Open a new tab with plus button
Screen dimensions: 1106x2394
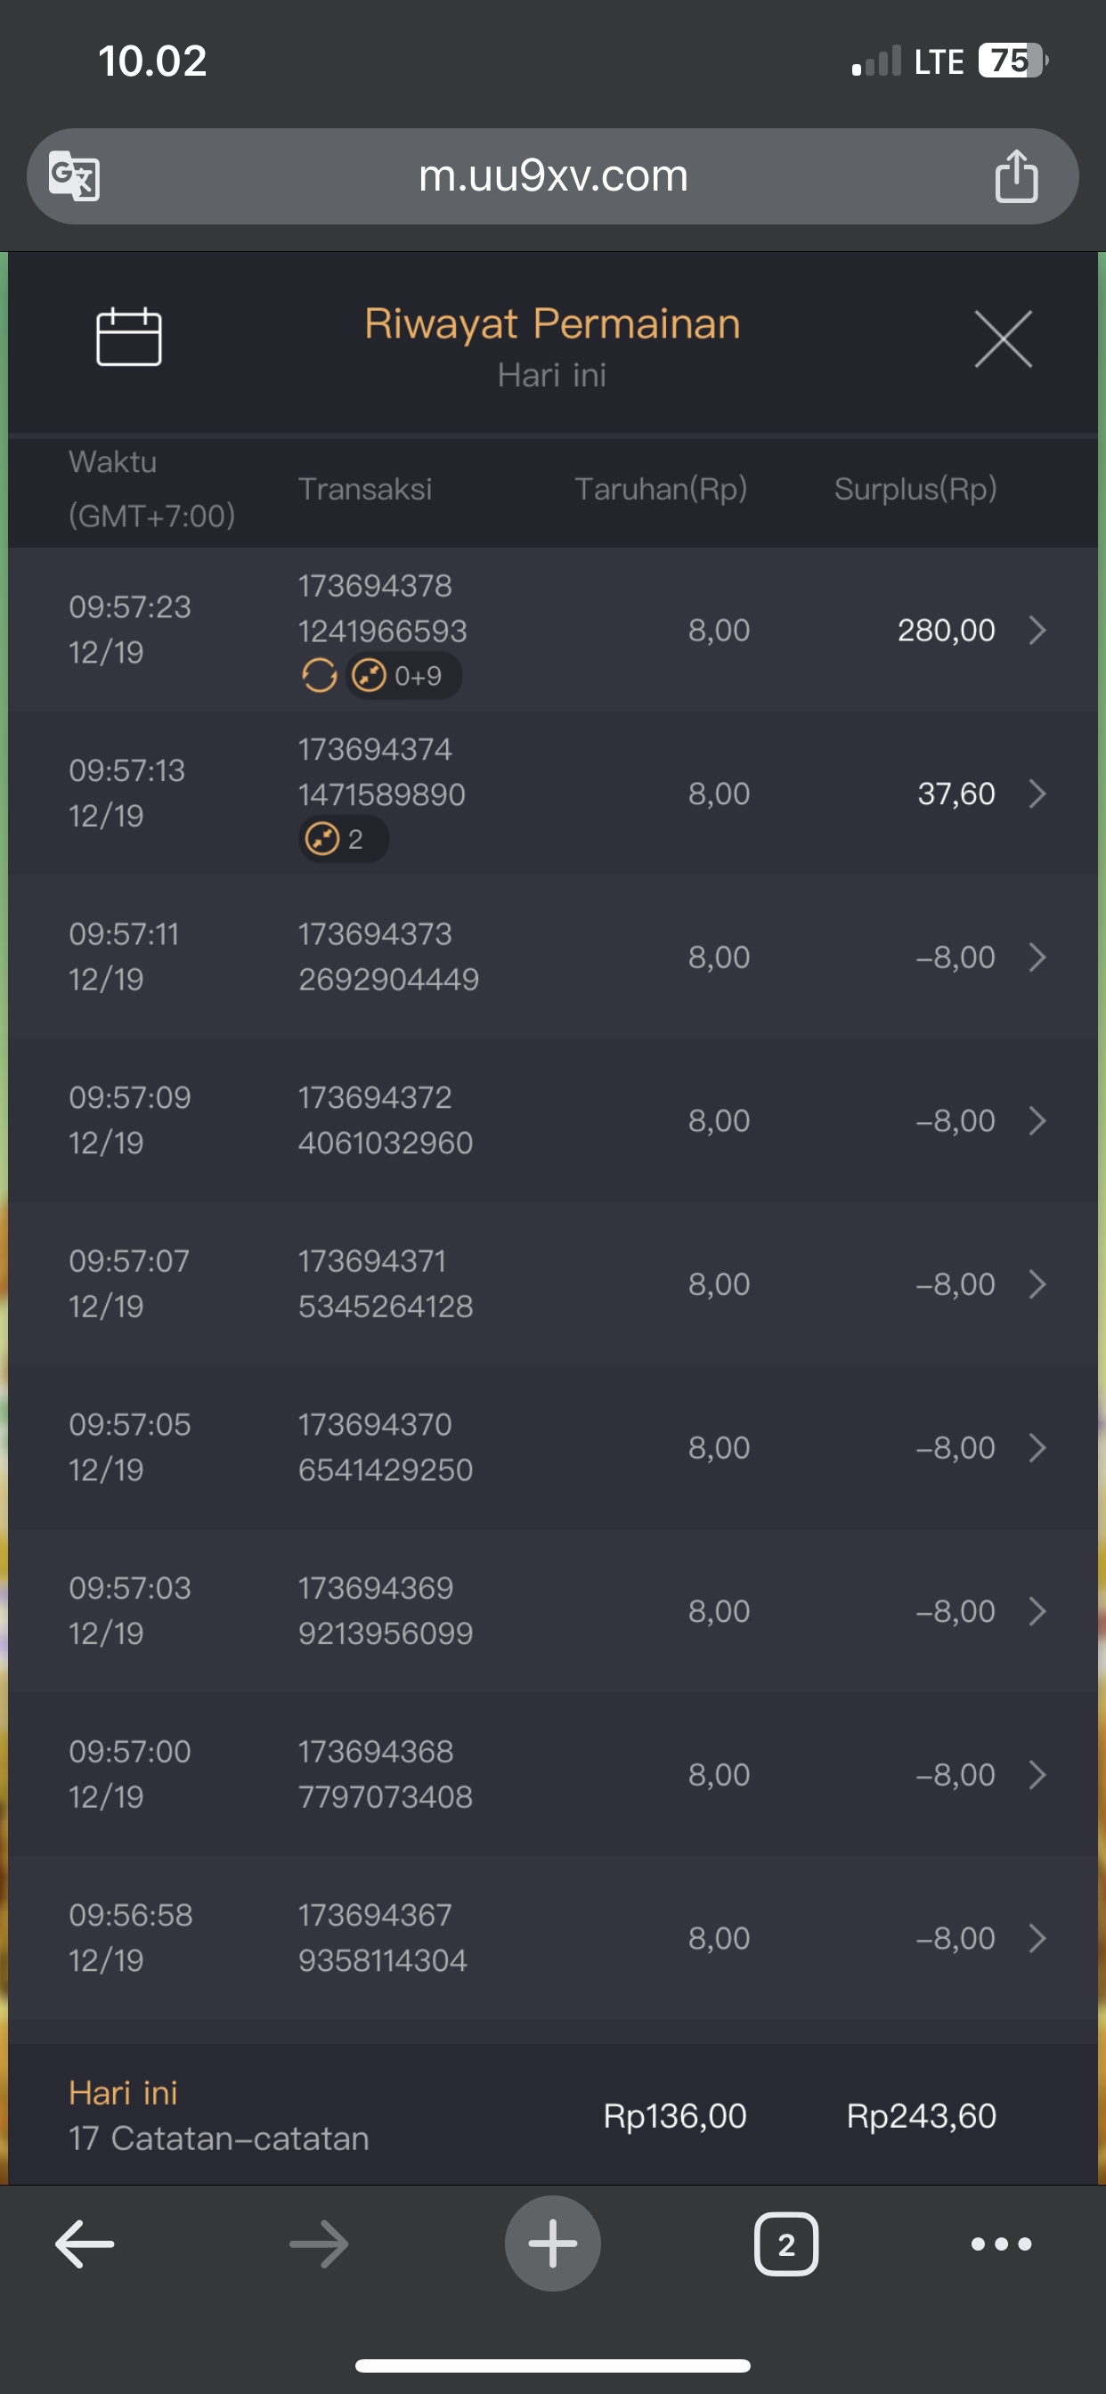coord(553,2243)
